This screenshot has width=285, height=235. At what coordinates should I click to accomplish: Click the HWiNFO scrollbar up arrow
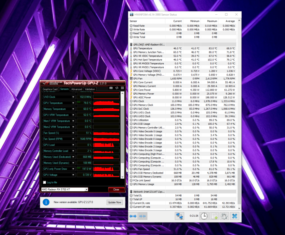pos(239,21)
